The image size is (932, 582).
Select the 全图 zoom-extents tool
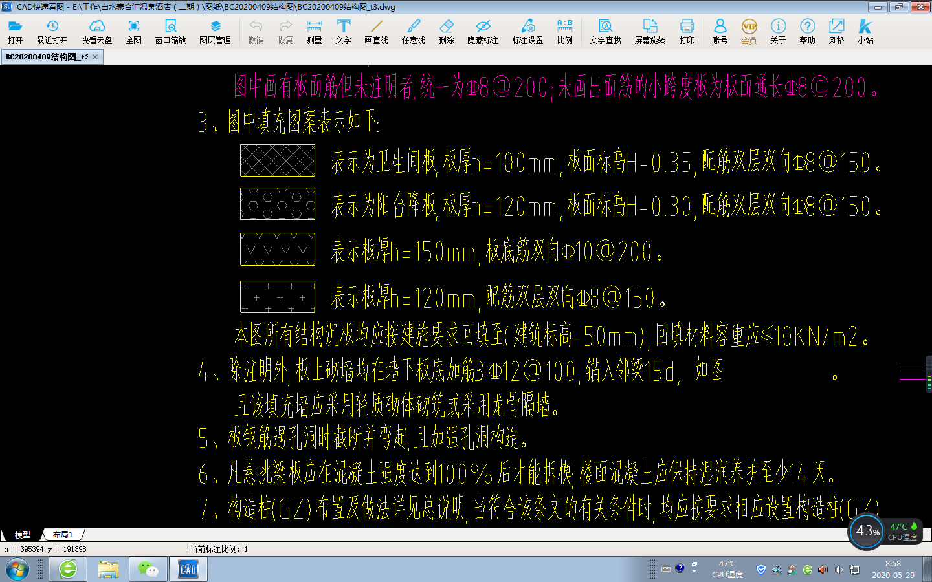tap(133, 31)
